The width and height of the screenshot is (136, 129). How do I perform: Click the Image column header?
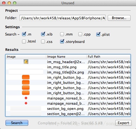click(26, 57)
